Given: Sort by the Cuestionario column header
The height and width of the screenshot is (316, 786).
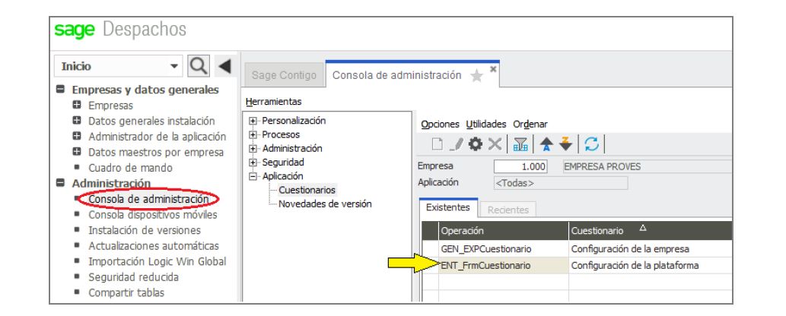Looking at the screenshot, I should point(650,231).
